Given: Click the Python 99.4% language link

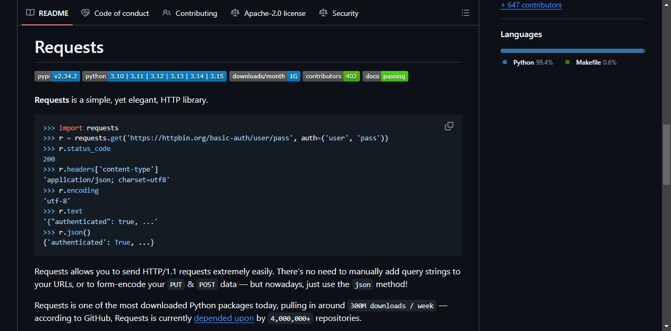Looking at the screenshot, I should point(532,62).
